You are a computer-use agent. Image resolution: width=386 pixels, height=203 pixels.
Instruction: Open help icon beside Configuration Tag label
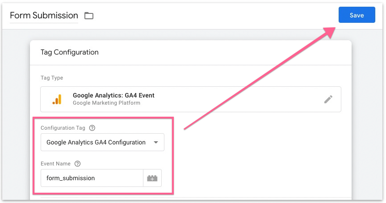click(92, 128)
